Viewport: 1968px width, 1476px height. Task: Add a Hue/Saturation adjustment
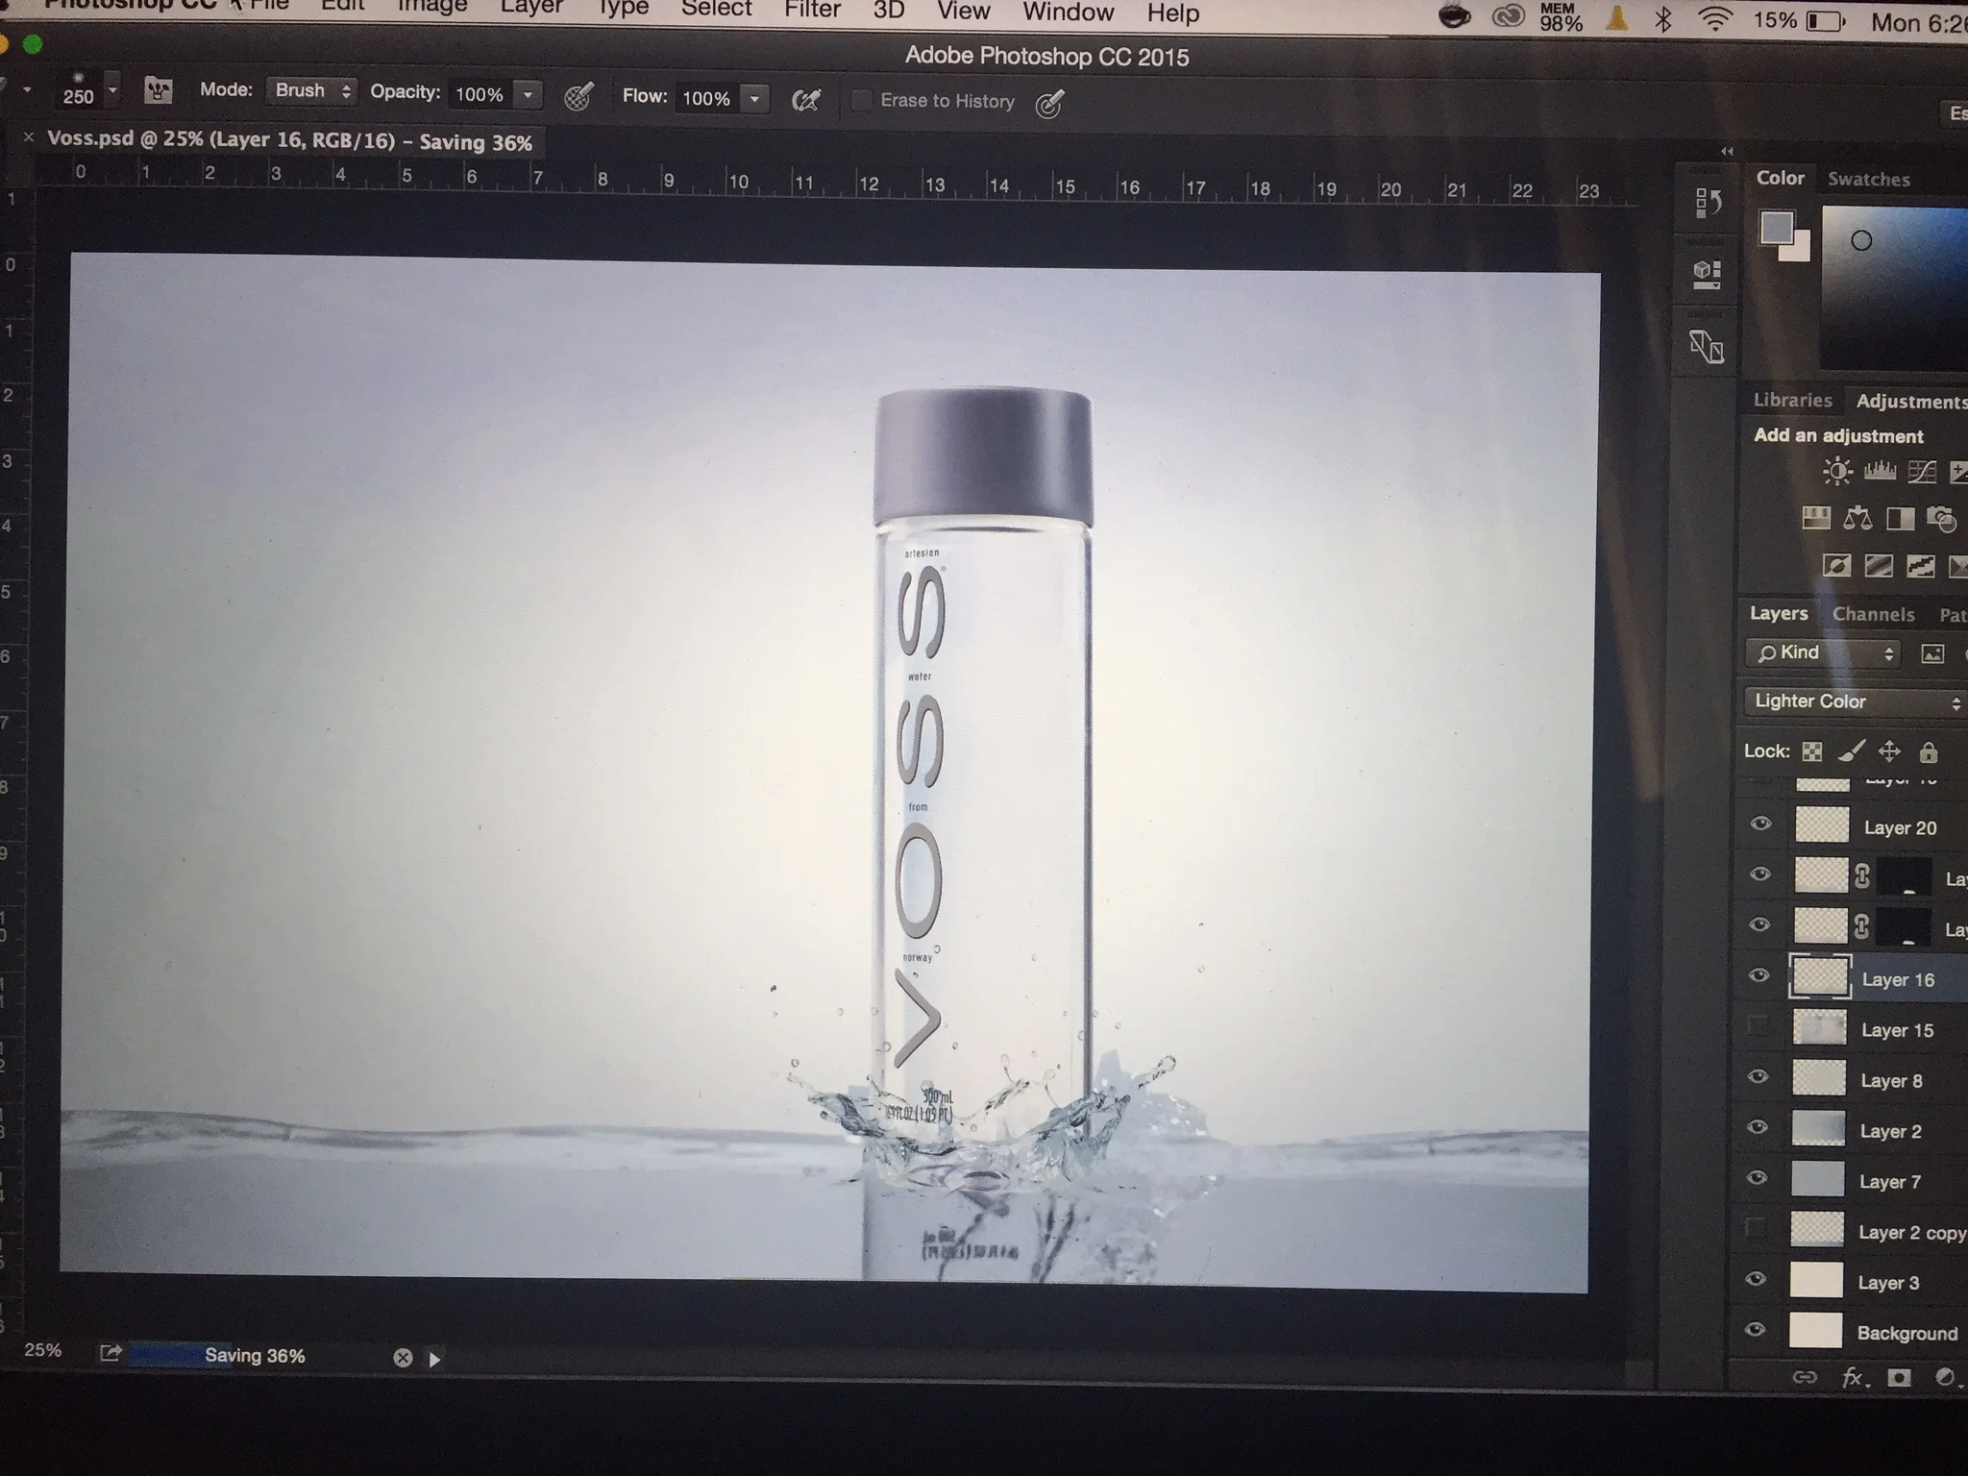1815,519
